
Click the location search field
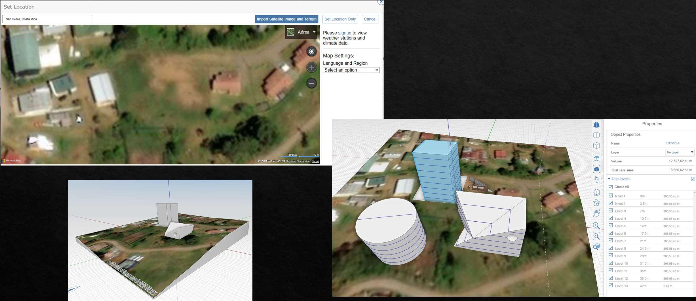[x=47, y=19]
